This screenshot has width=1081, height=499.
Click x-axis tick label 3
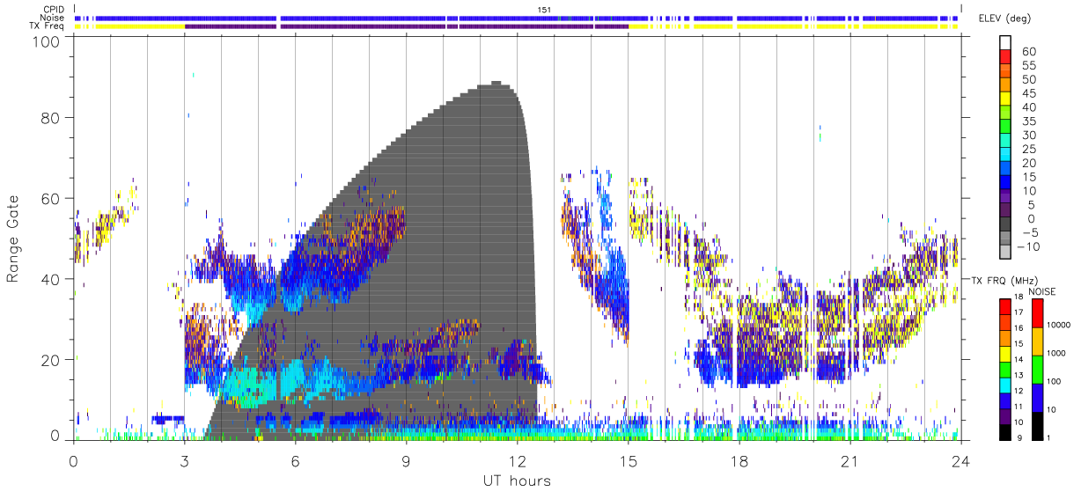184,461
